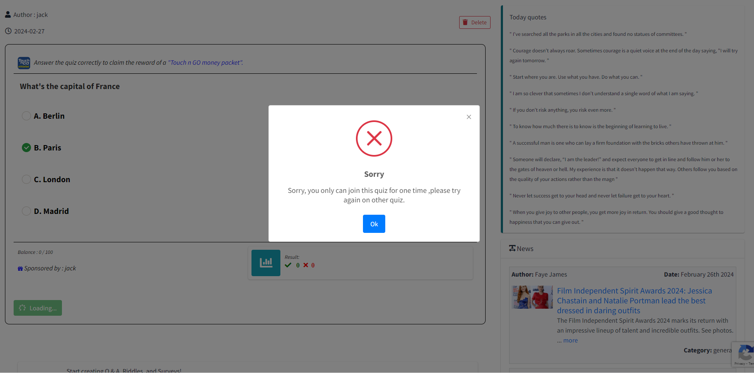
Task: Click the 'more' link in news
Action: [x=570, y=340]
